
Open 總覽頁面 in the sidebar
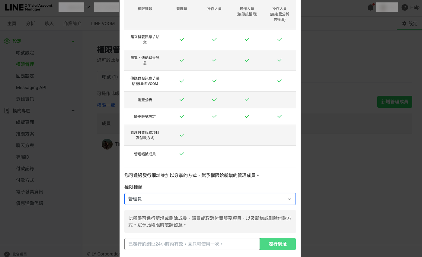[x=25, y=122]
